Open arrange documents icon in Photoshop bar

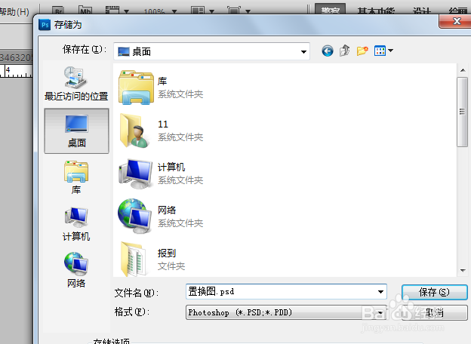point(198,11)
